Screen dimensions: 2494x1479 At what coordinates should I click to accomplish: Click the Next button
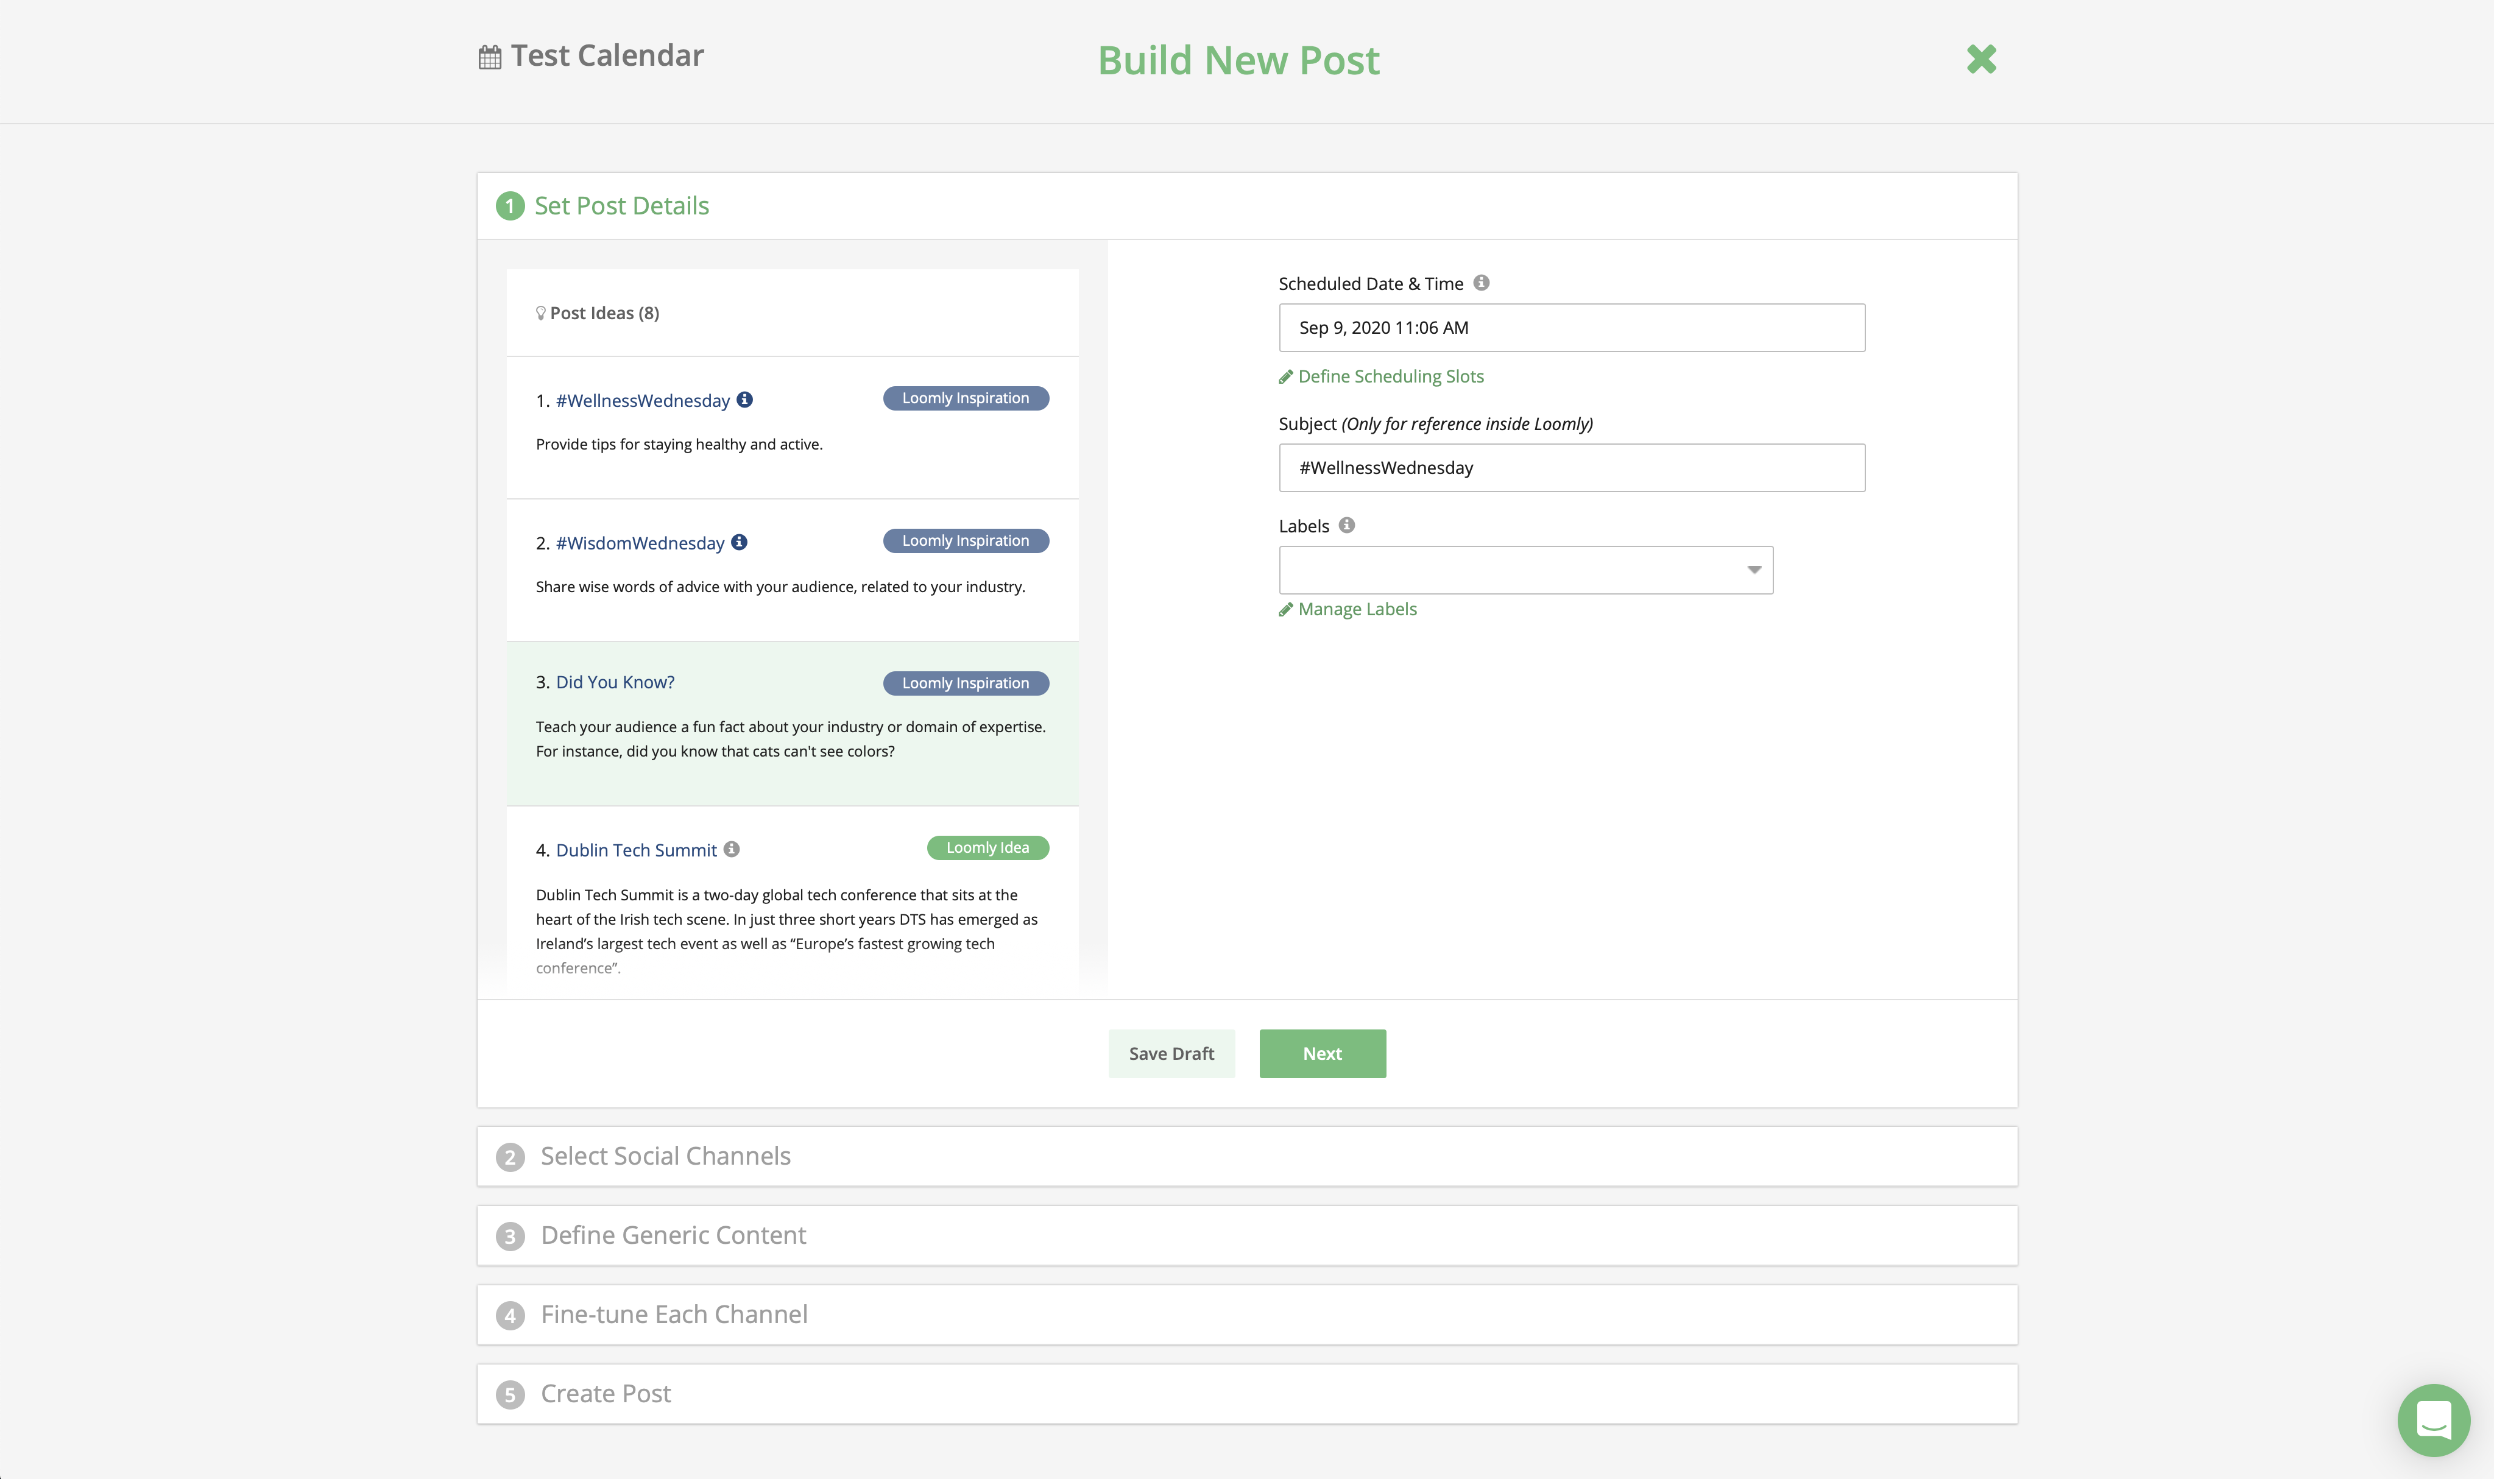tap(1322, 1053)
